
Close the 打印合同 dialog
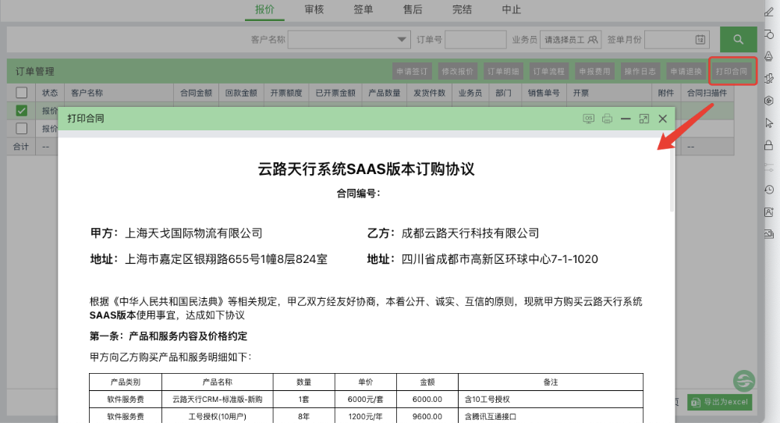click(x=662, y=119)
